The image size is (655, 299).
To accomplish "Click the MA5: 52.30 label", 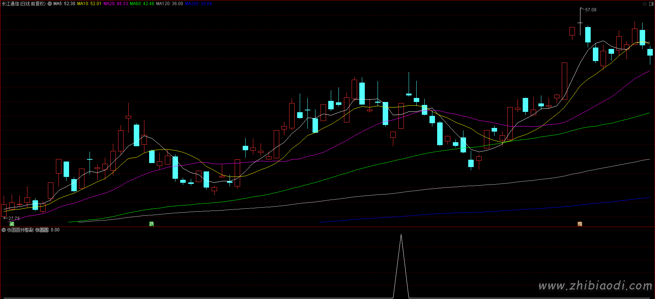I will (x=64, y=4).
